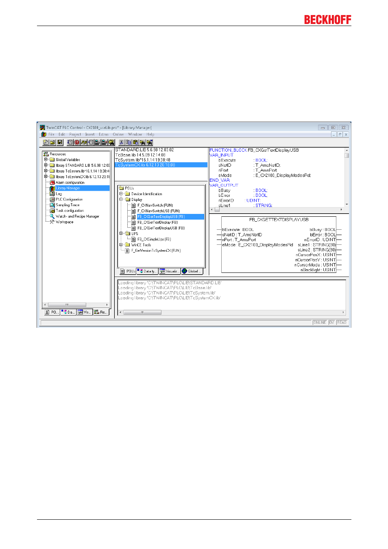388x549 pixels.
Task: Click the Save toolbar icon
Action: pyautogui.click(x=60, y=142)
